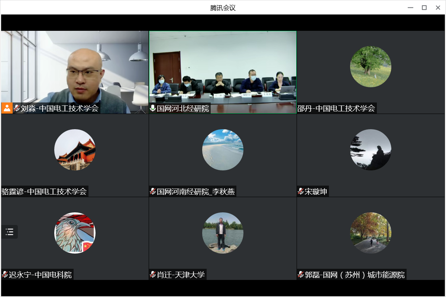Click muted mic icon for 郭磊-国网（苏州）城市能源院
Screen dimensions: 446x297
tap(301, 275)
